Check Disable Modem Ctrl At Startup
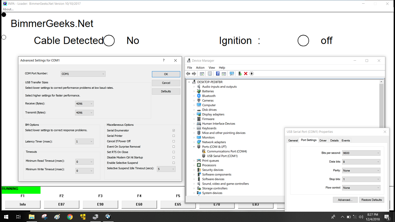This screenshot has height=222, width=395. pos(173,157)
